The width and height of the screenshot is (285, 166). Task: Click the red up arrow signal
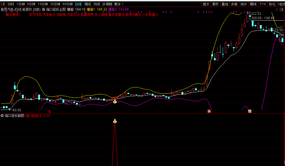115,98
